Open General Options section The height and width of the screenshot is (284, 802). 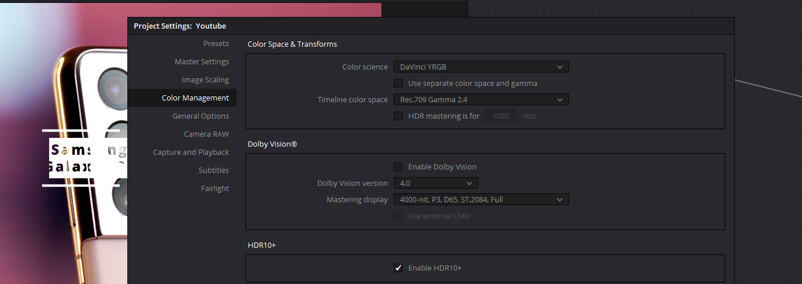click(x=200, y=116)
